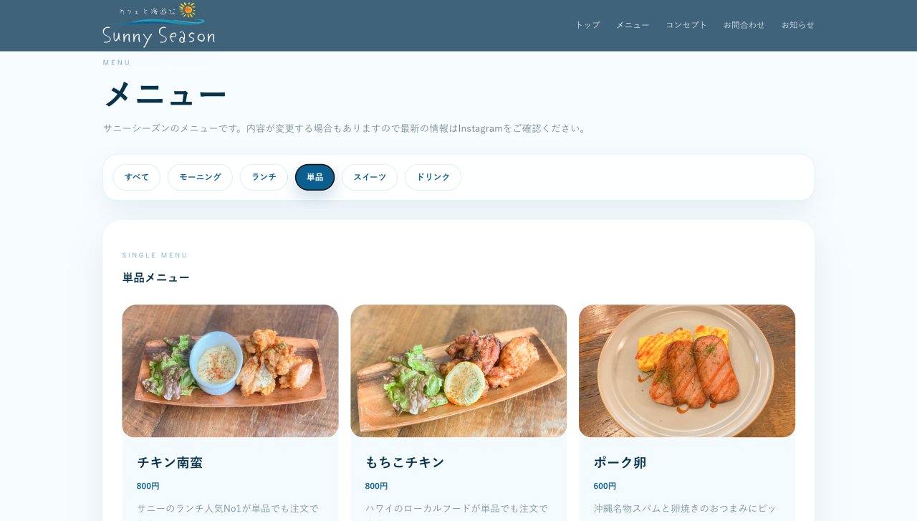Click the 単品メニュー section heading
The height and width of the screenshot is (521, 917).
pyautogui.click(x=155, y=277)
